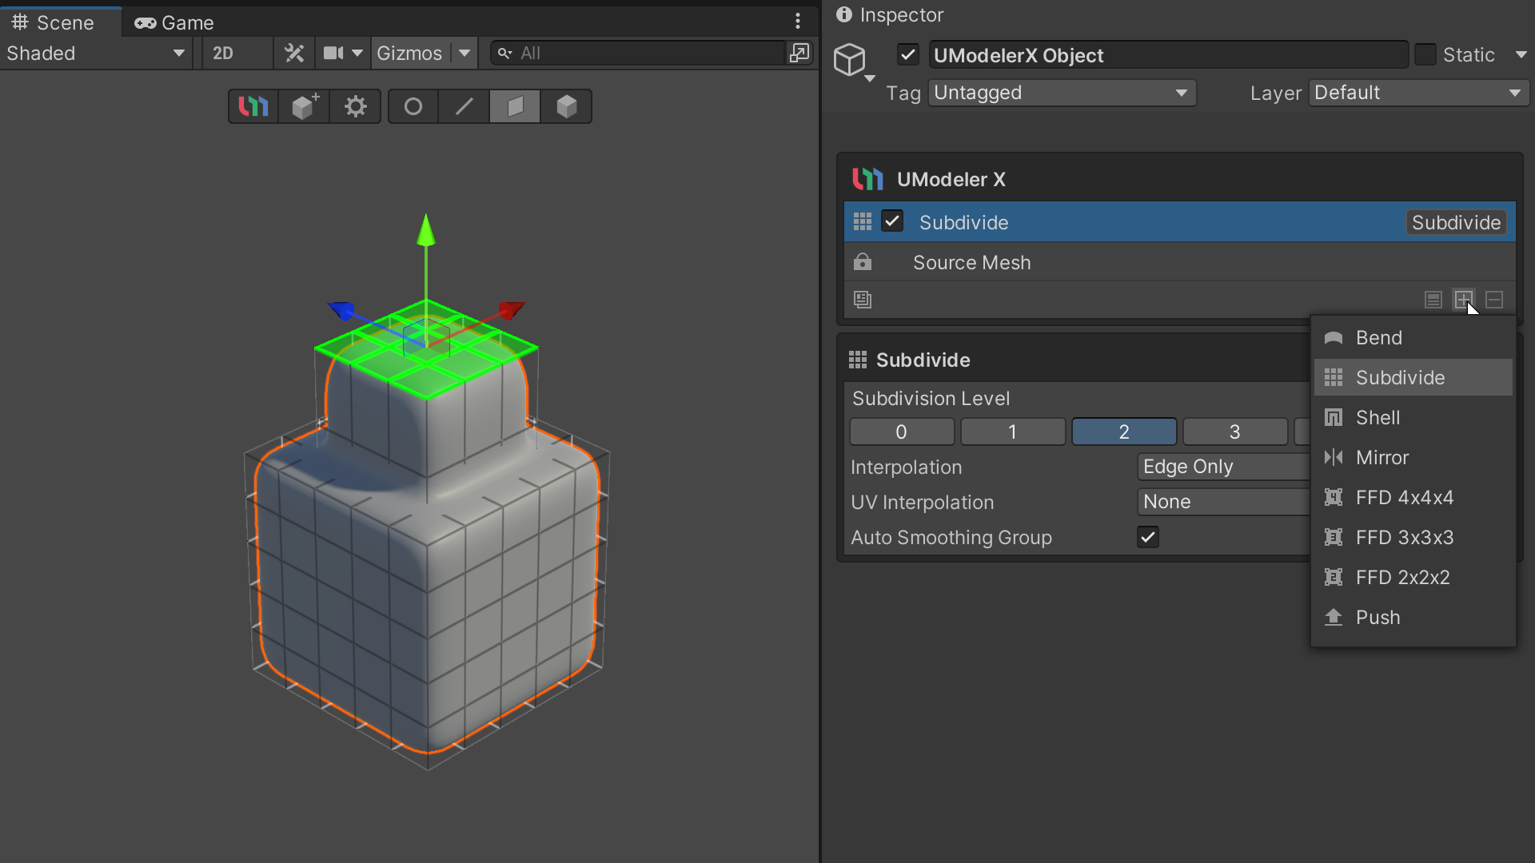
Task: Select vertex mode circle icon
Action: tap(413, 106)
